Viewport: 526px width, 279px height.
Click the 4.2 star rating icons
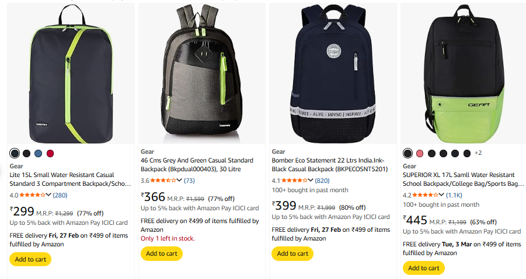[429, 195]
